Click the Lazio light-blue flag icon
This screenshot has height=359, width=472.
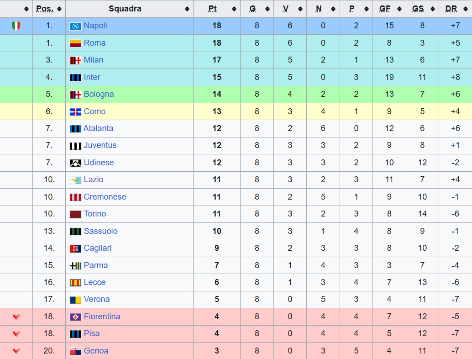click(x=75, y=180)
